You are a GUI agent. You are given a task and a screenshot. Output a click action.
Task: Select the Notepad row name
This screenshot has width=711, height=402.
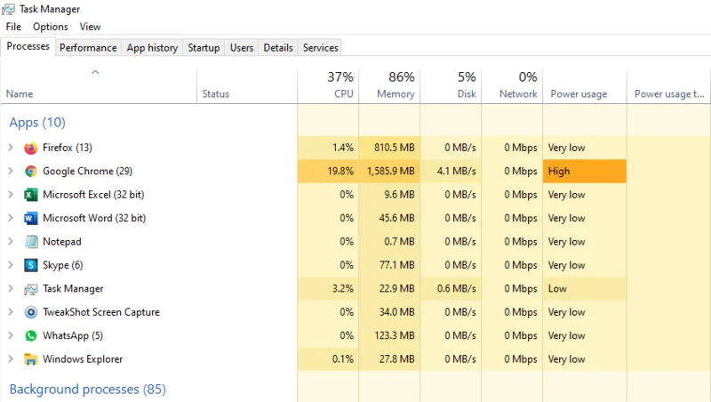[62, 241]
